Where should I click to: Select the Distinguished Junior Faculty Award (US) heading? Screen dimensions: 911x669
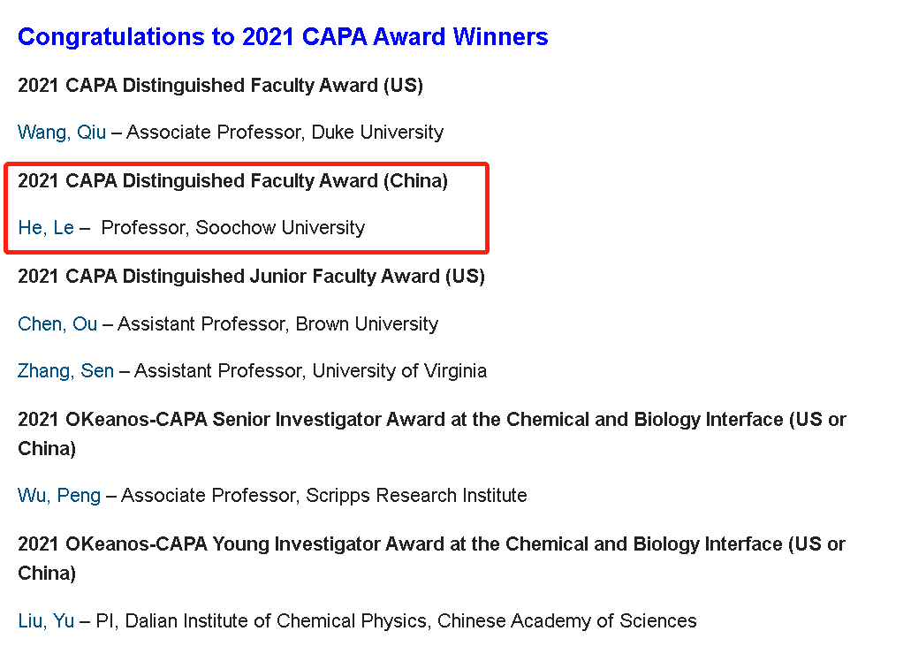coord(251,276)
